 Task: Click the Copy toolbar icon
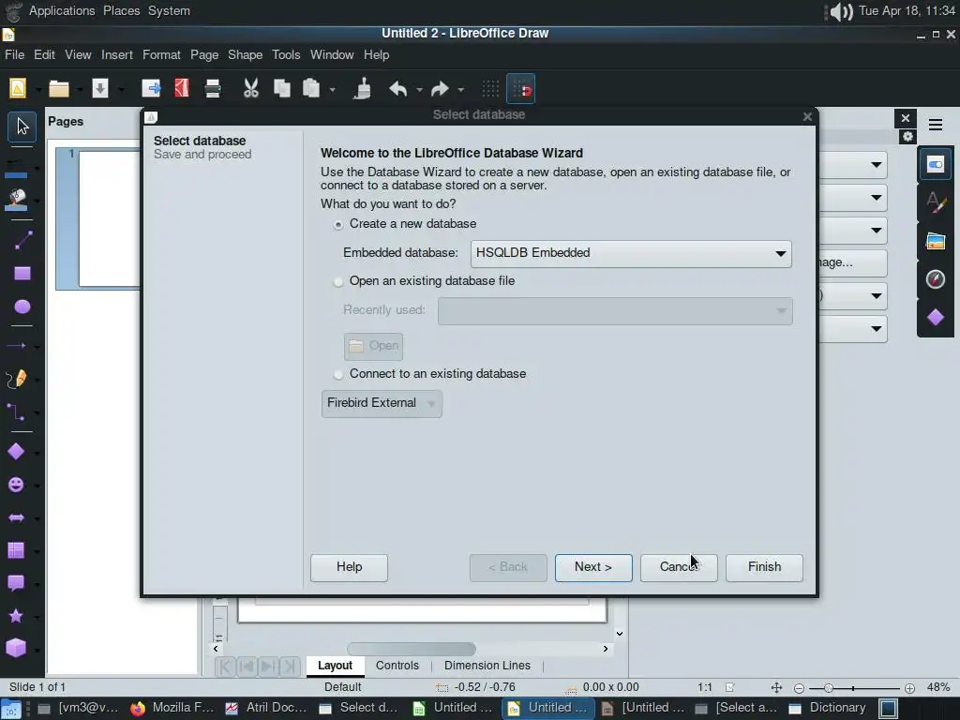pyautogui.click(x=281, y=89)
